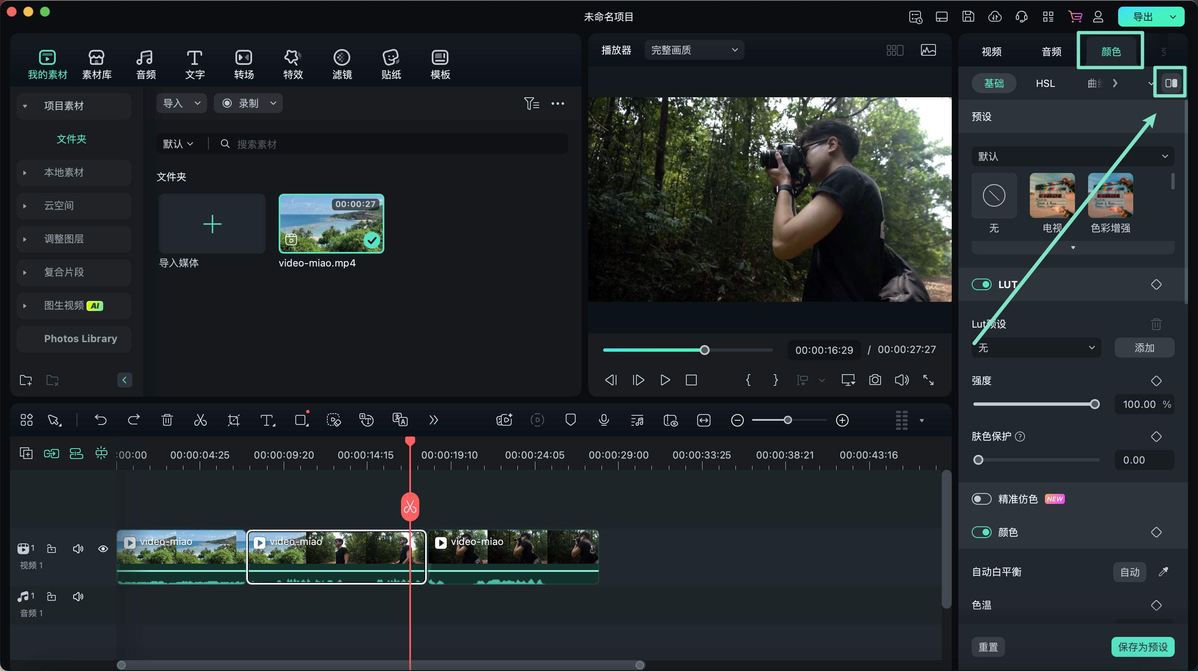Switch to the 音频 properties tab

(x=1051, y=52)
